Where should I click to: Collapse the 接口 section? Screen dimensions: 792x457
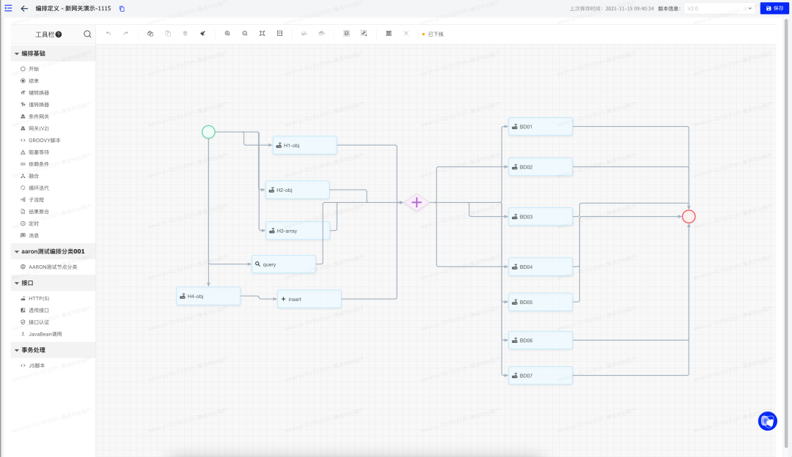pos(17,283)
